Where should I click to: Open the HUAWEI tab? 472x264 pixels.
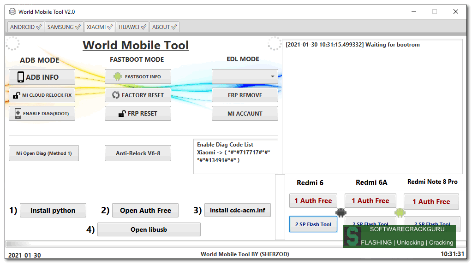[x=132, y=27]
